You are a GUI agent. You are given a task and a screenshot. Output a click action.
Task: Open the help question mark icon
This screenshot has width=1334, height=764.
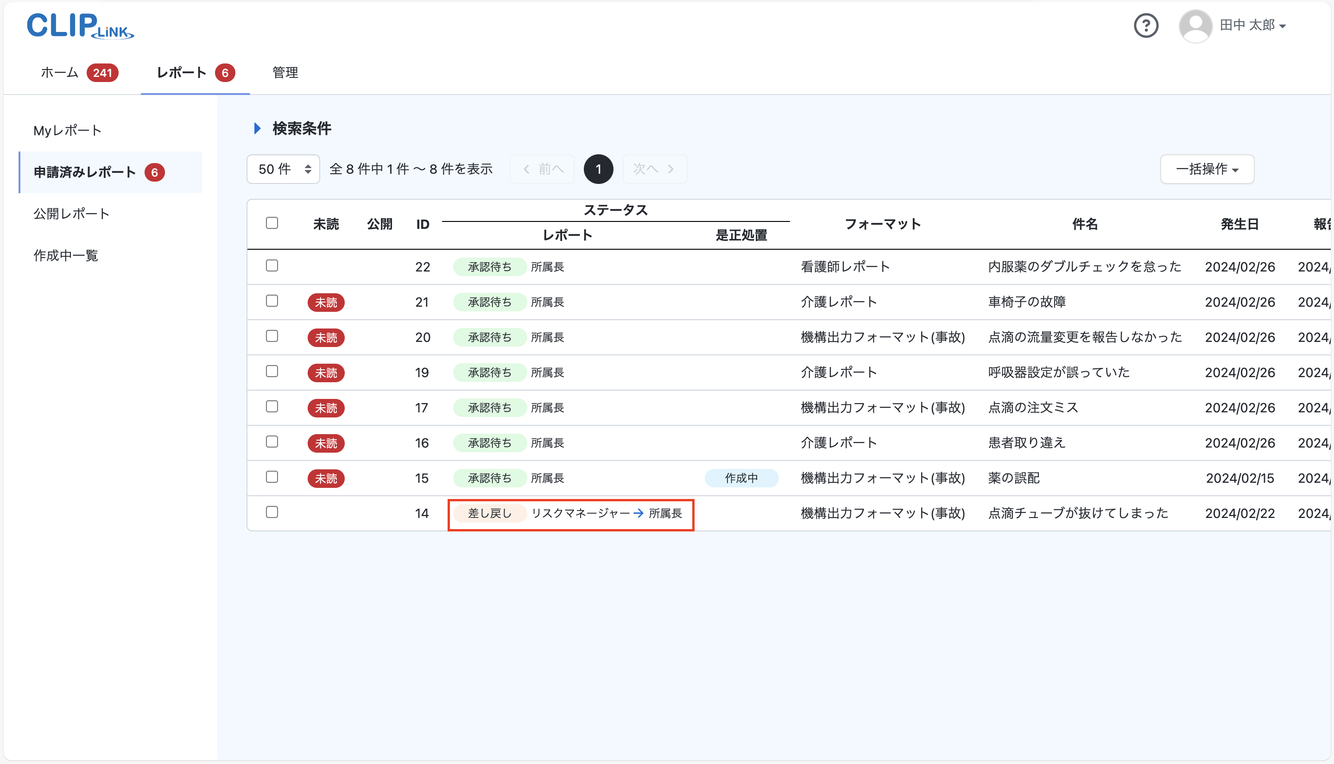coord(1147,25)
